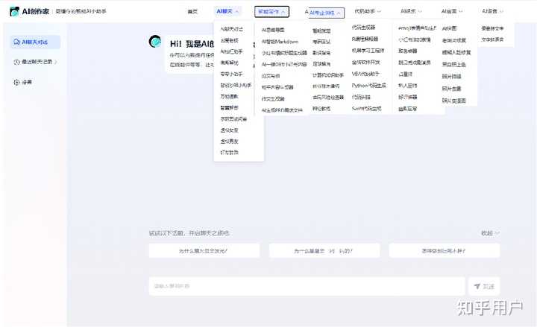Screen dimensions: 537x327
Task: Open 录音转文字 from the voice menu
Action: [x=492, y=28]
